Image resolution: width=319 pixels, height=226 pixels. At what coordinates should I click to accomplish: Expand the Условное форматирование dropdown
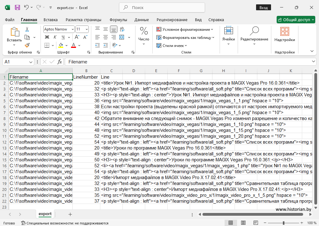click(x=186, y=29)
